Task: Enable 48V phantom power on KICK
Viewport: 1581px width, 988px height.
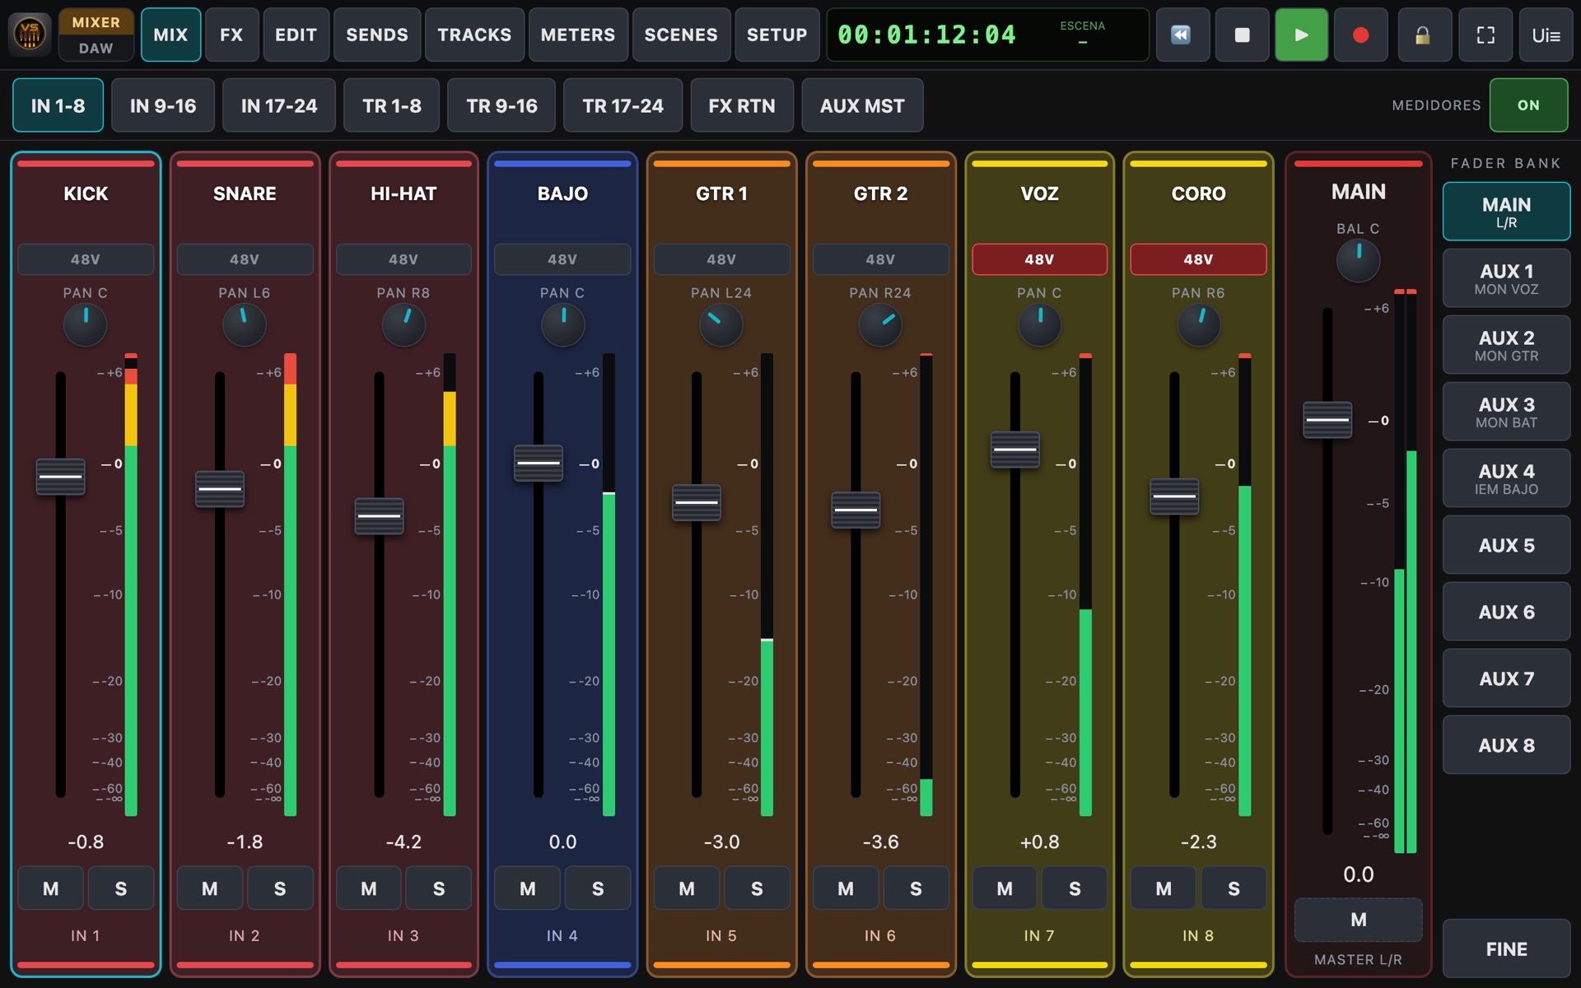Action: pos(85,259)
